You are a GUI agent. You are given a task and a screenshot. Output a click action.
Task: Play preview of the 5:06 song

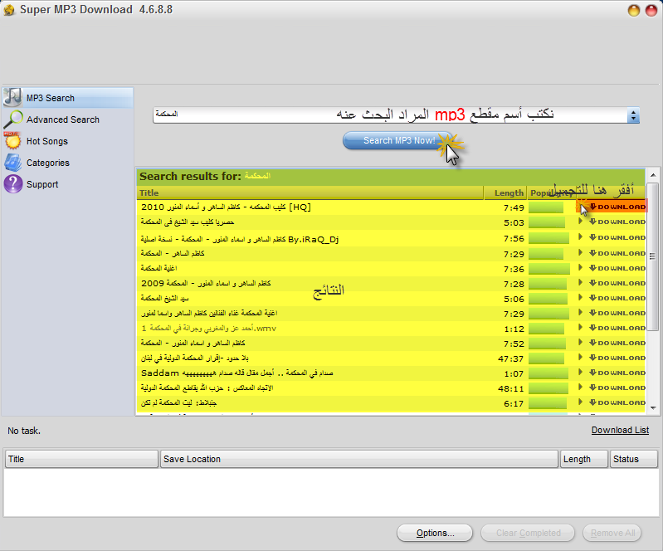click(x=580, y=297)
